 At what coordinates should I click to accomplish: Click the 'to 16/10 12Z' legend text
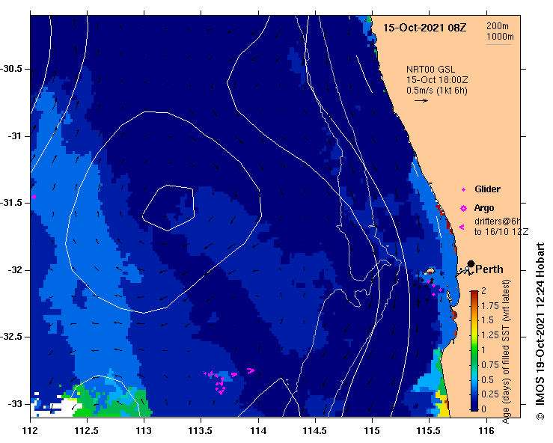pyautogui.click(x=501, y=232)
